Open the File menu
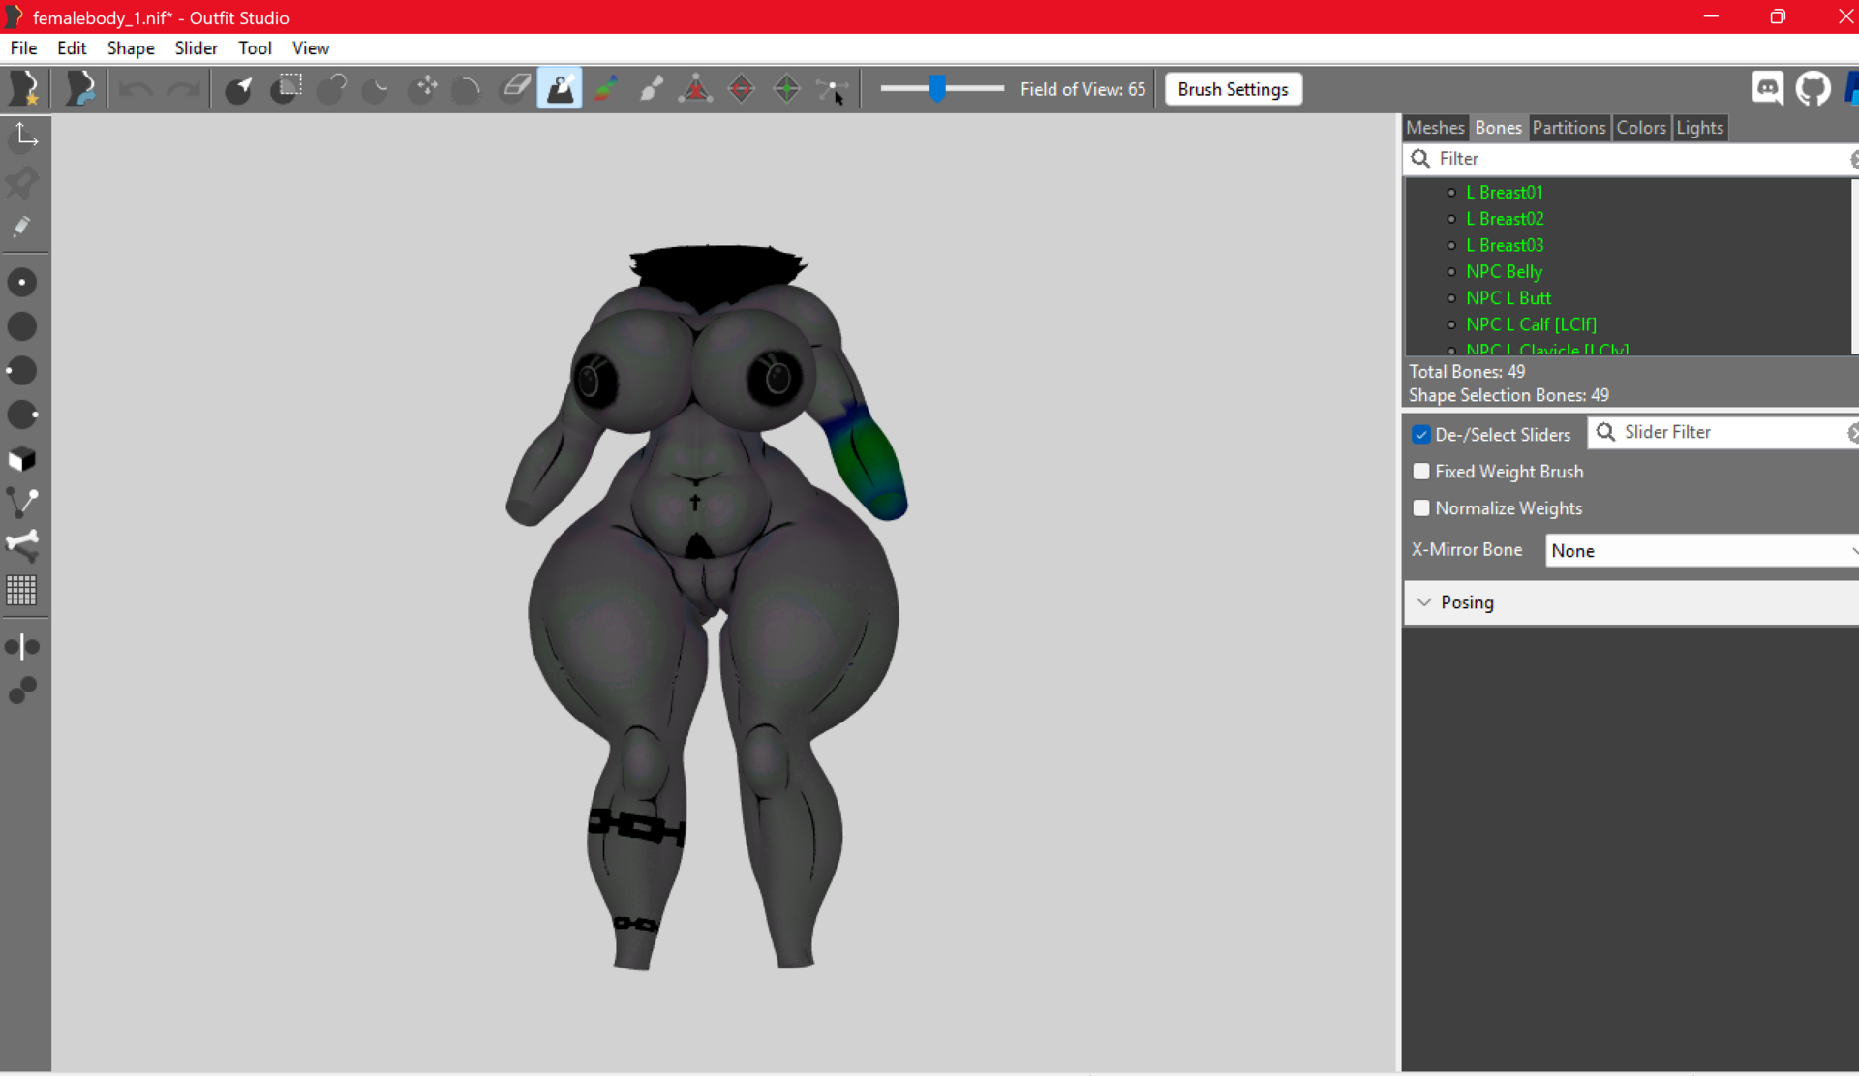1859x1076 pixels. [x=23, y=48]
